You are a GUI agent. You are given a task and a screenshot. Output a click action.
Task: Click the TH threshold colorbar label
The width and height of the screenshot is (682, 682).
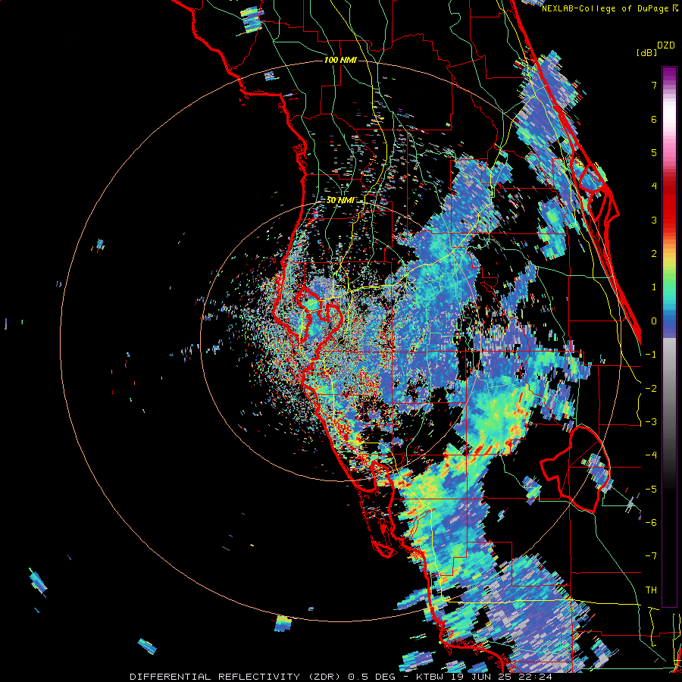[x=651, y=590]
